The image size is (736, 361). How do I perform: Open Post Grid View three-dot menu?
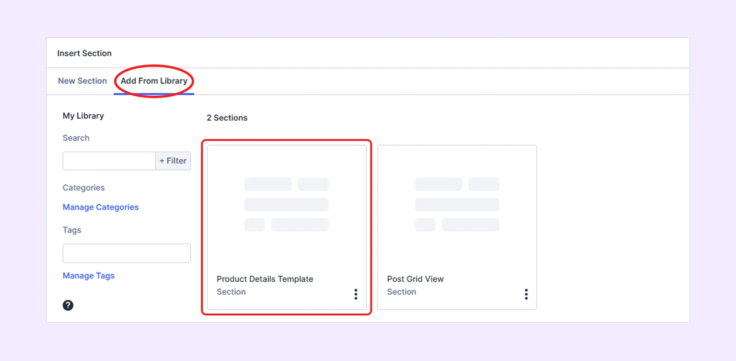526,294
